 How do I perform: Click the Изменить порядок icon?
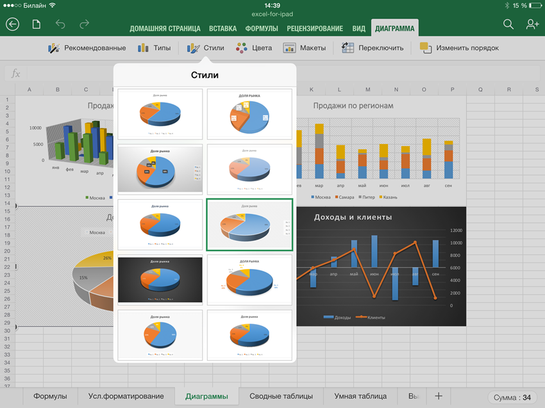coord(426,48)
